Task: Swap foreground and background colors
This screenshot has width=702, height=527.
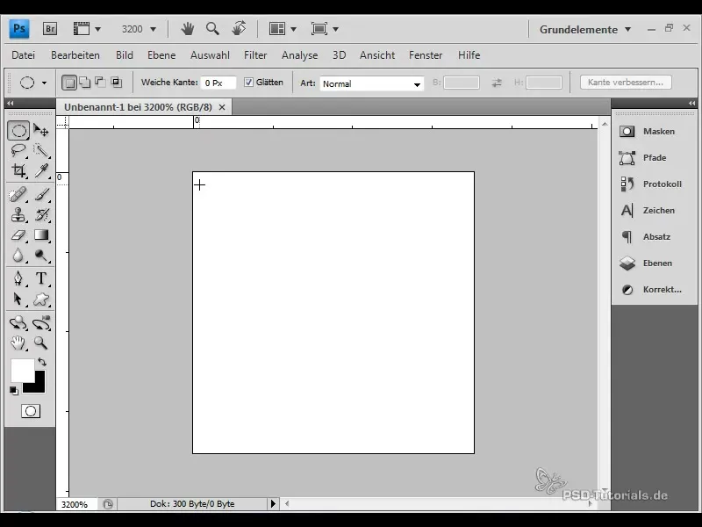Action: tap(42, 362)
